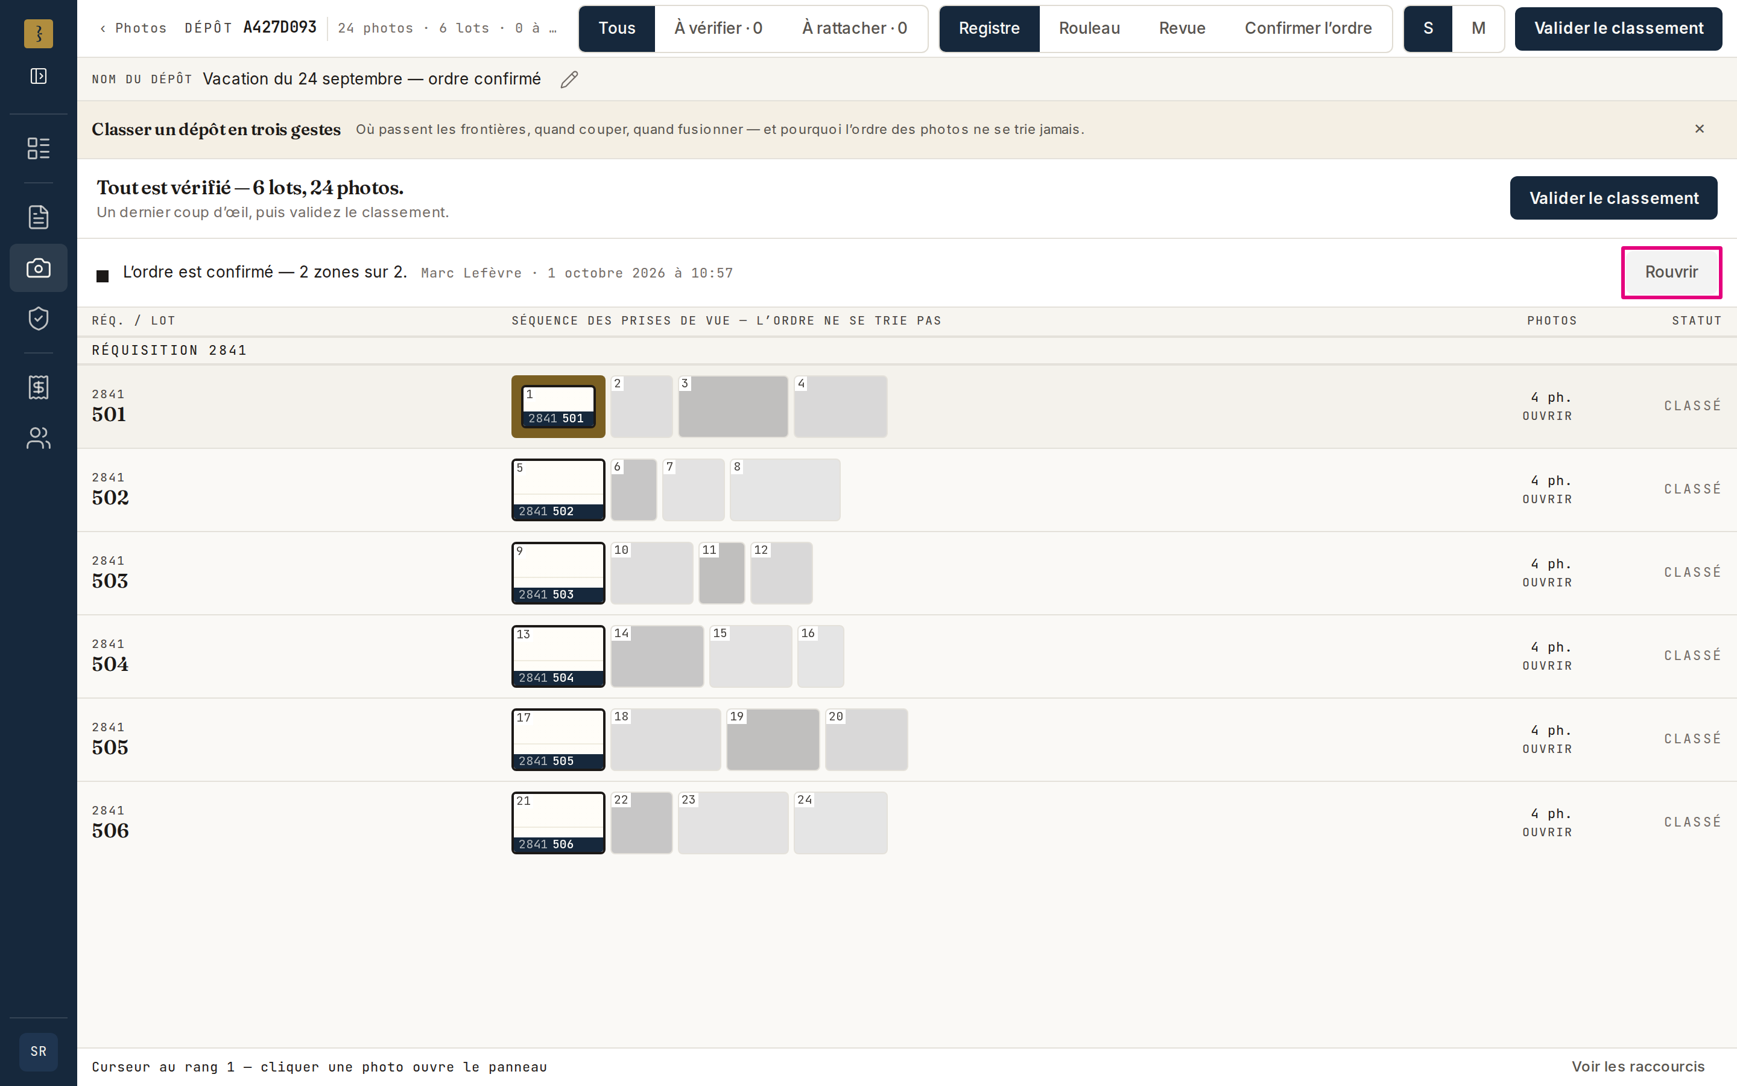Open the shield check icon in sidebar
This screenshot has height=1086, width=1737.
(38, 318)
